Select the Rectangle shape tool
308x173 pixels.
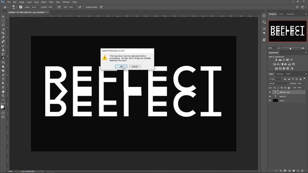click(3, 87)
